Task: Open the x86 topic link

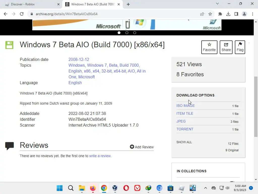Action: (87, 71)
